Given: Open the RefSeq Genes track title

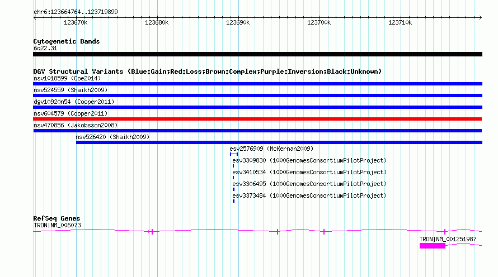Looking at the screenshot, I should [x=57, y=218].
